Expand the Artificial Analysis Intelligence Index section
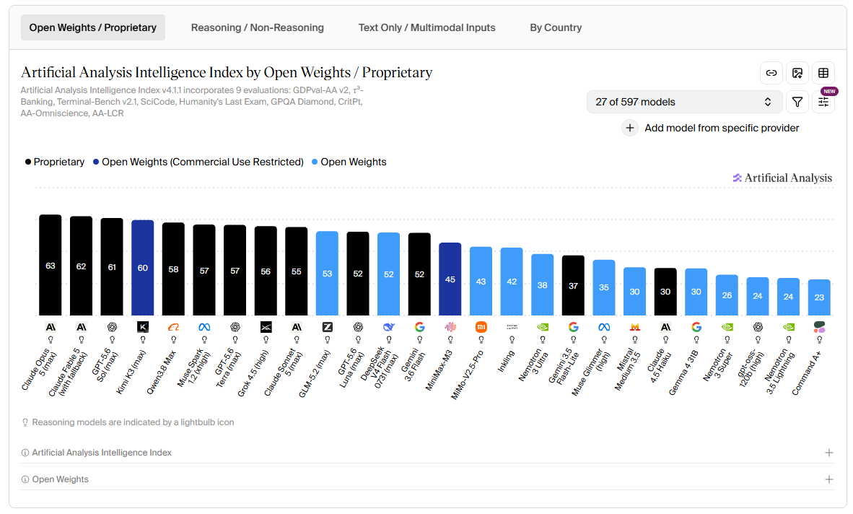This screenshot has height=514, width=853. pos(428,453)
